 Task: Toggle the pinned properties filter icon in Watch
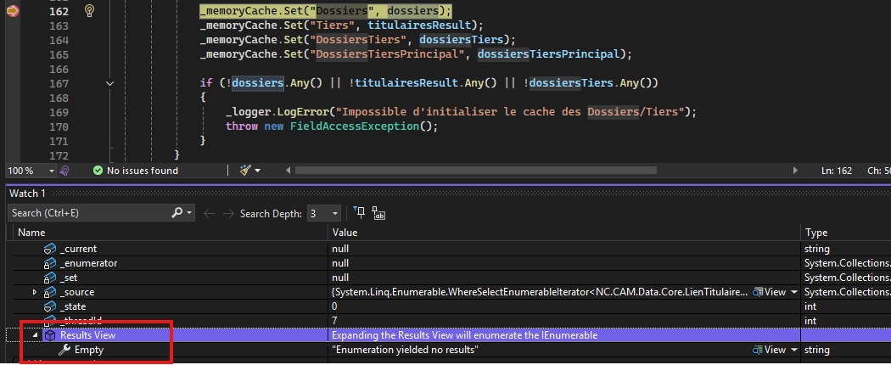[359, 212]
